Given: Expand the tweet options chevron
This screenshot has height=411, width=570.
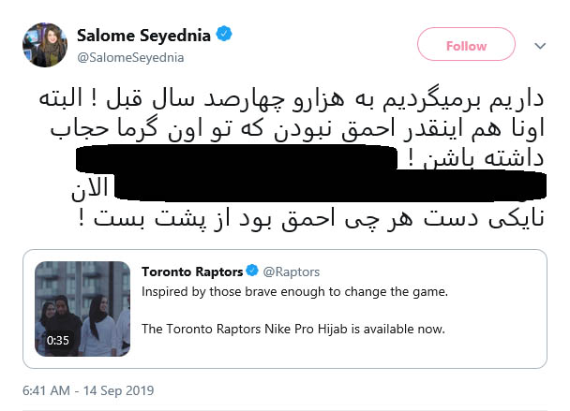Looking at the screenshot, I should point(540,45).
